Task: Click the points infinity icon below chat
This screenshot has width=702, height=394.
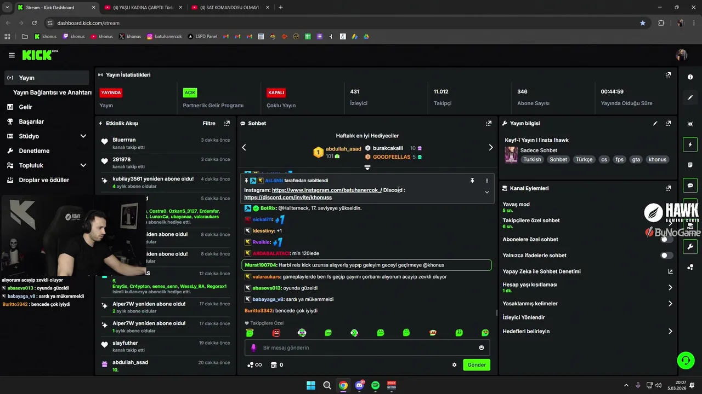Action: tap(254, 365)
